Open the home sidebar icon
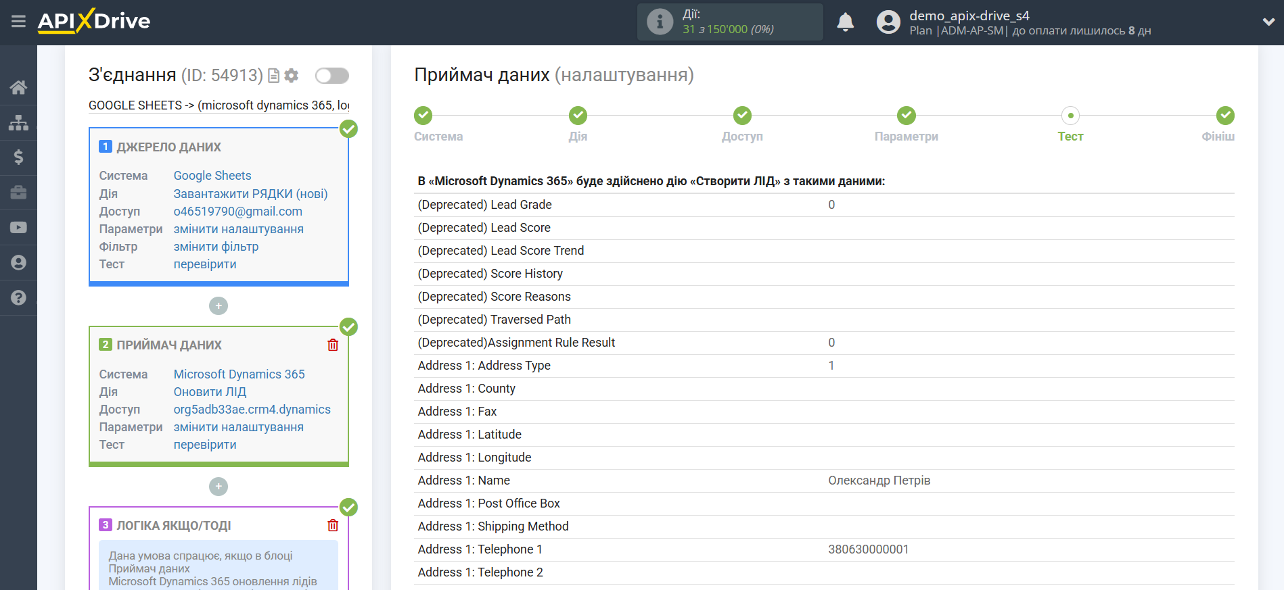The height and width of the screenshot is (590, 1284). [x=18, y=87]
